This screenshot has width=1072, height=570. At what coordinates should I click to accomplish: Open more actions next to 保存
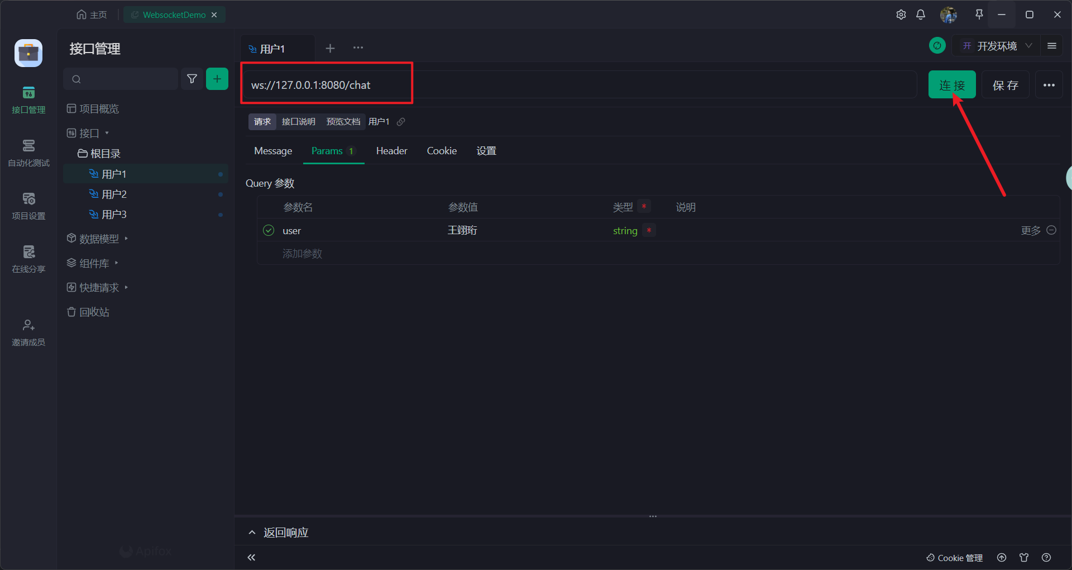(1049, 85)
